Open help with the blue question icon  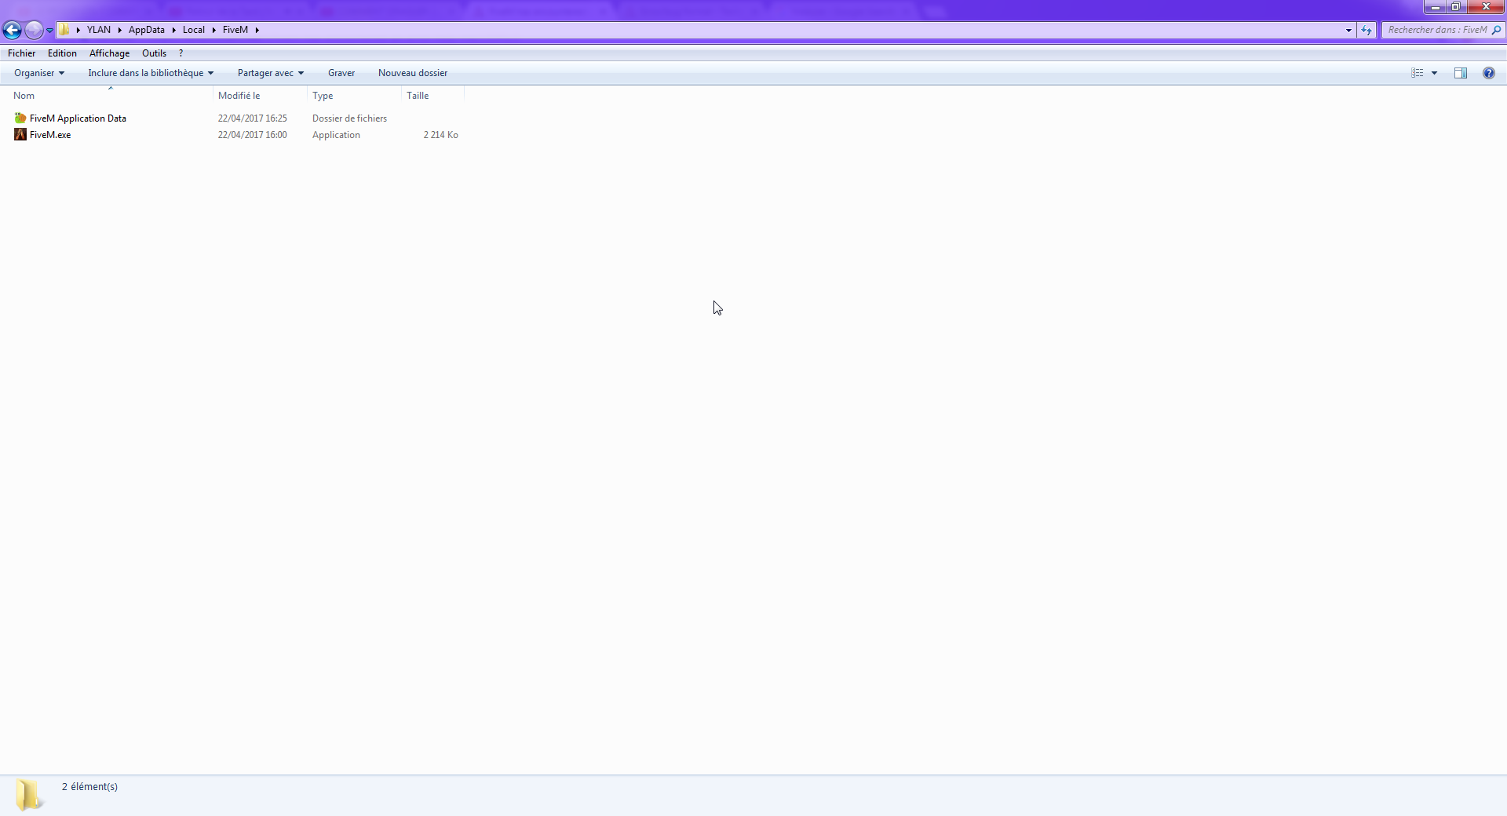pos(1489,73)
